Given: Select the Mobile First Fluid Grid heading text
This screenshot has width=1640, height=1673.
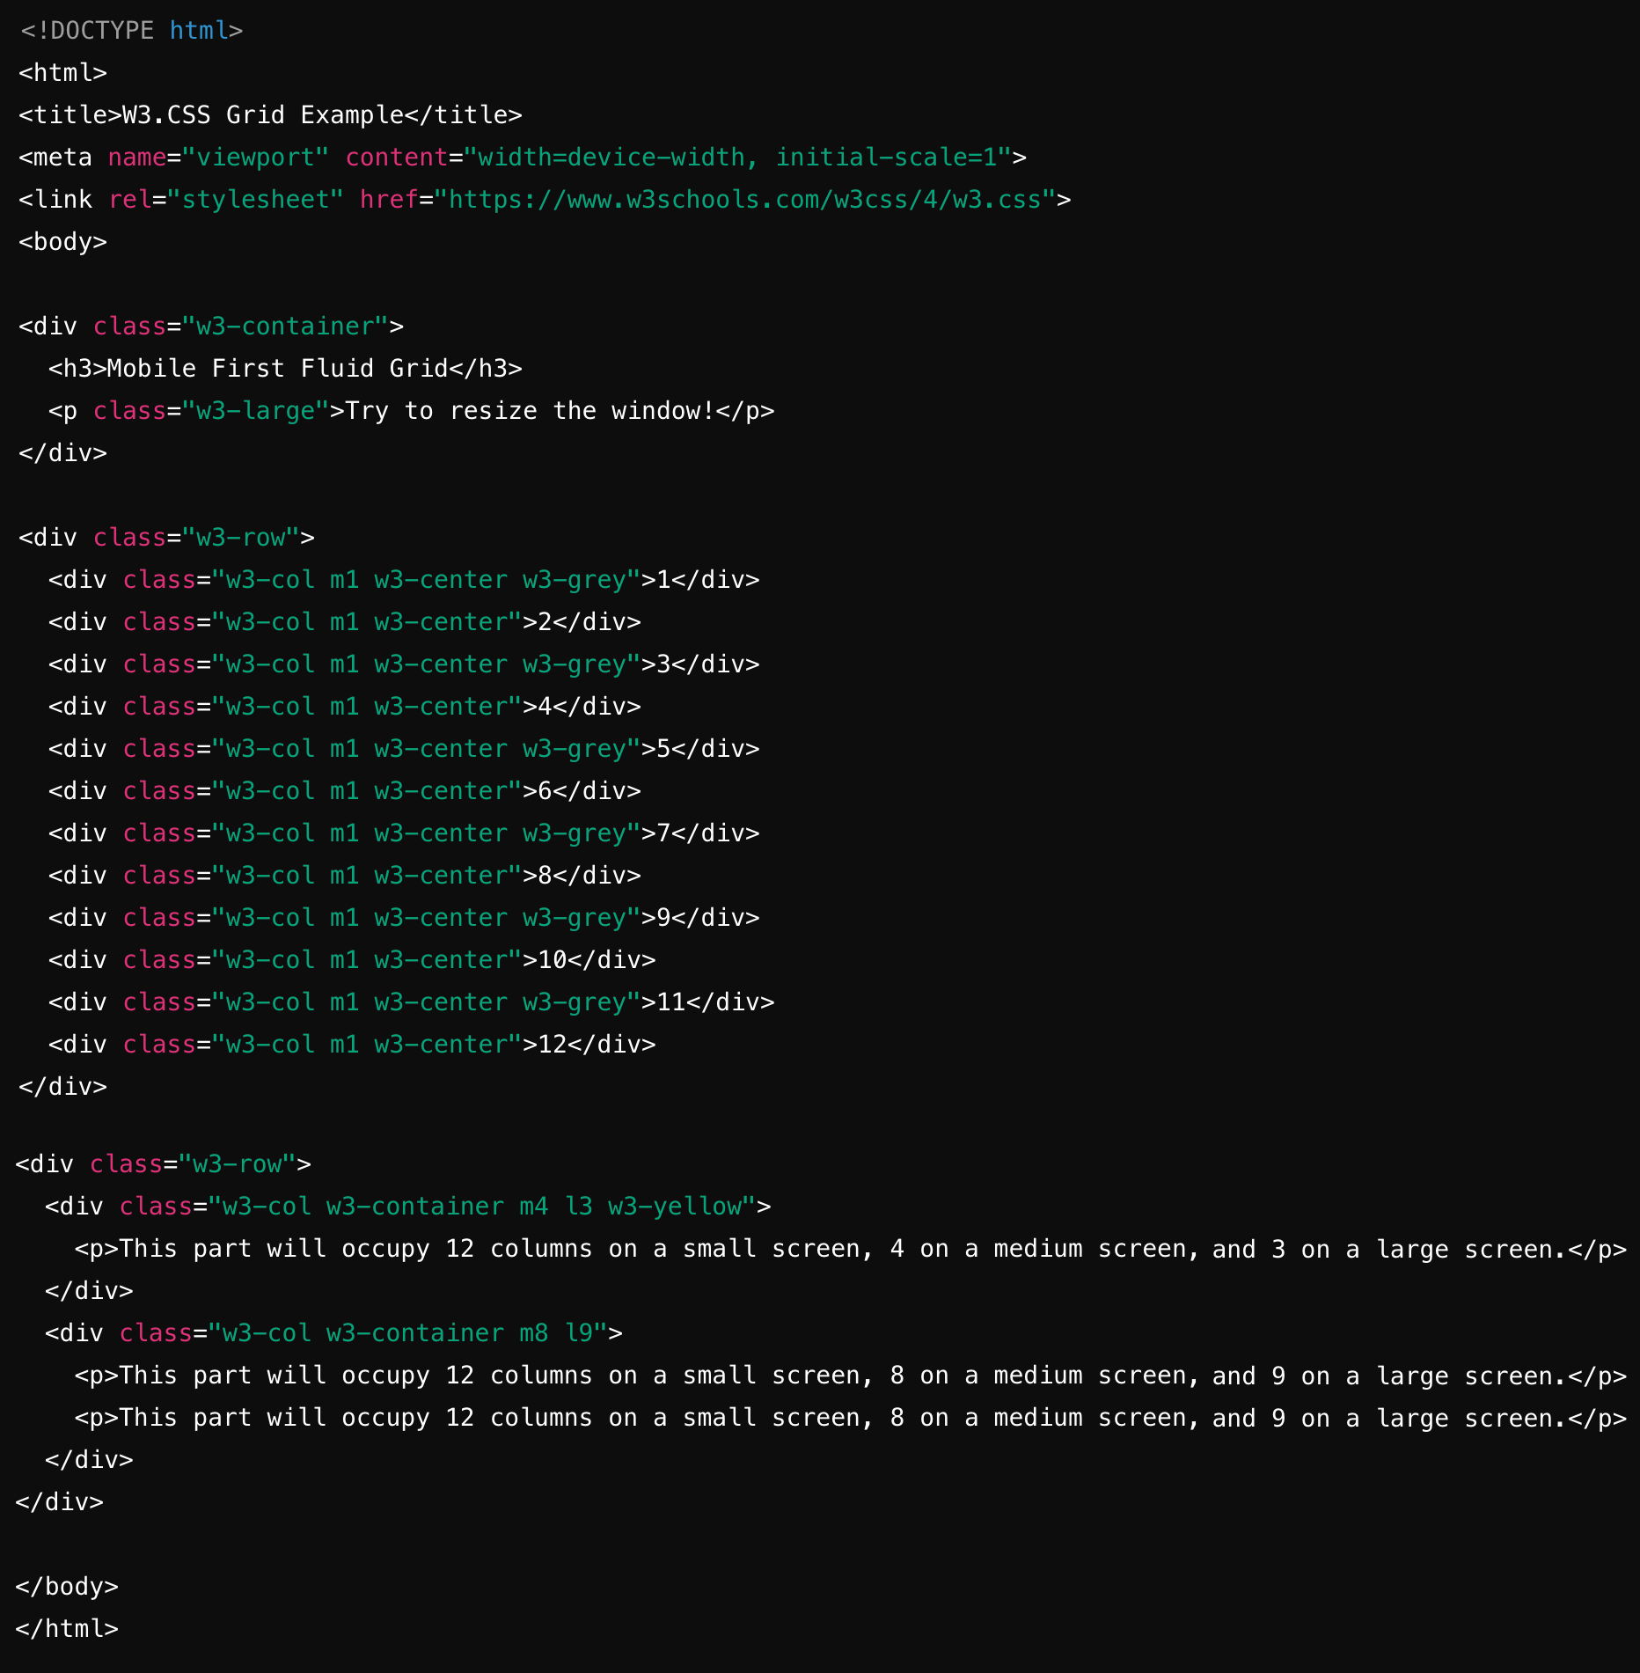Looking at the screenshot, I should tap(279, 367).
